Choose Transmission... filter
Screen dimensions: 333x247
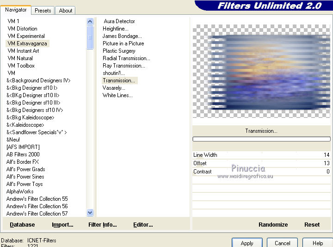coord(120,80)
